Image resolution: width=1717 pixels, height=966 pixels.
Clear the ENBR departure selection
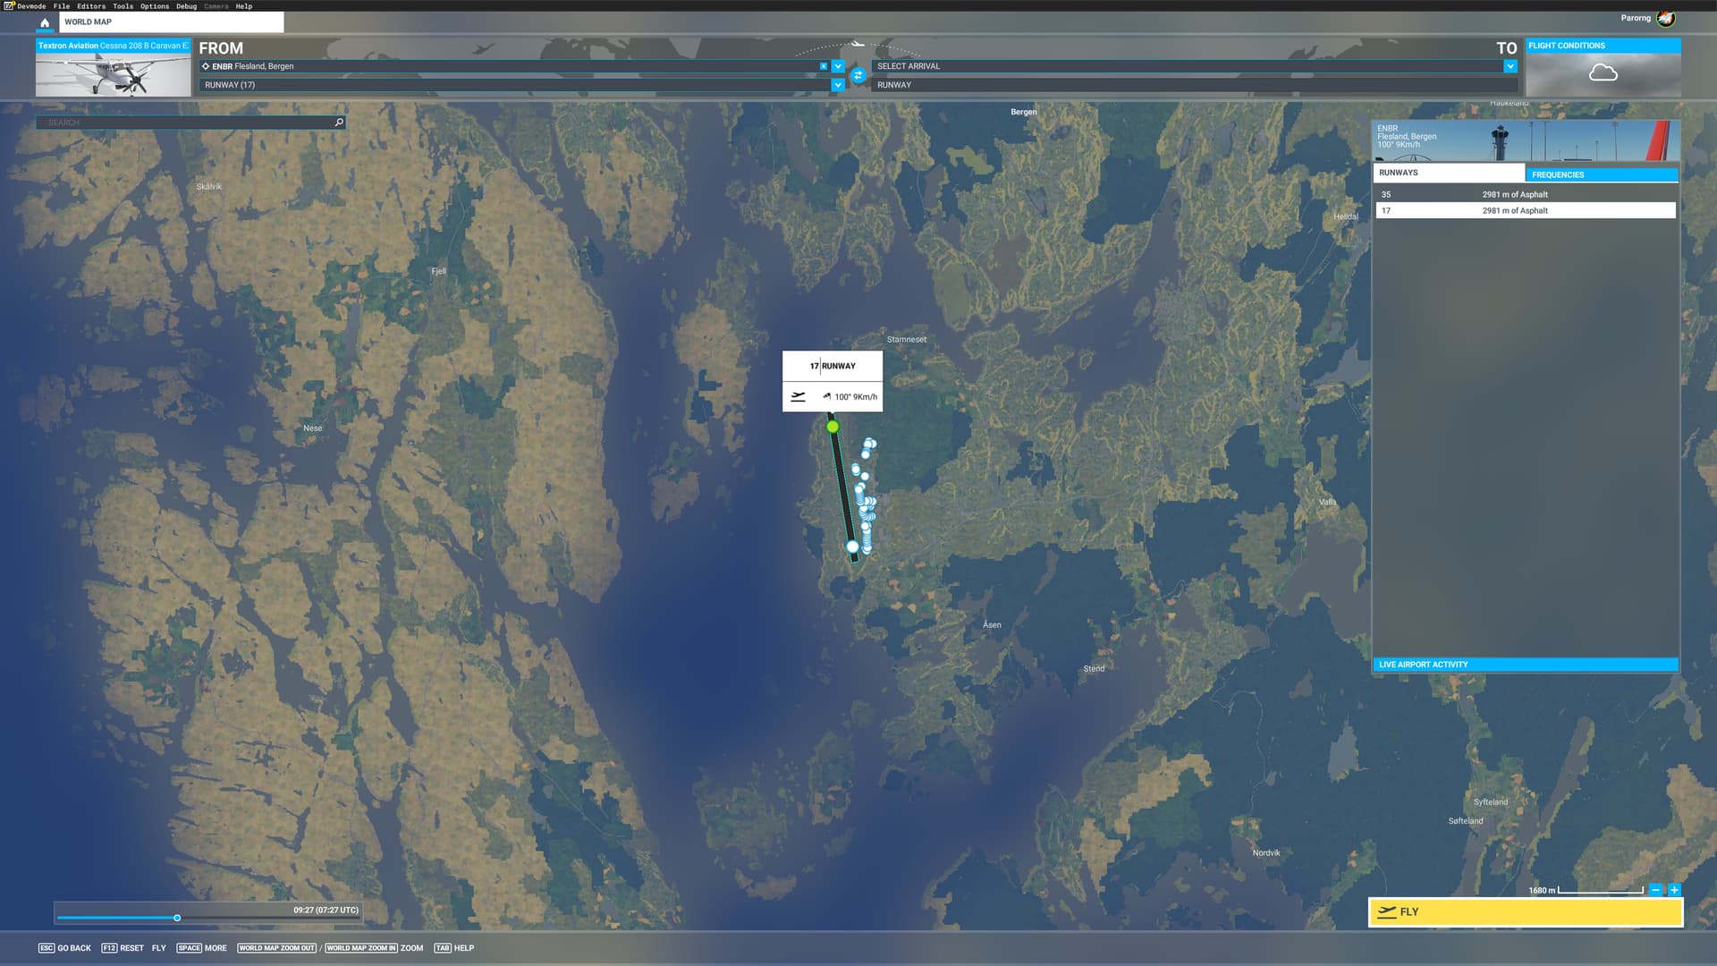pos(824,66)
